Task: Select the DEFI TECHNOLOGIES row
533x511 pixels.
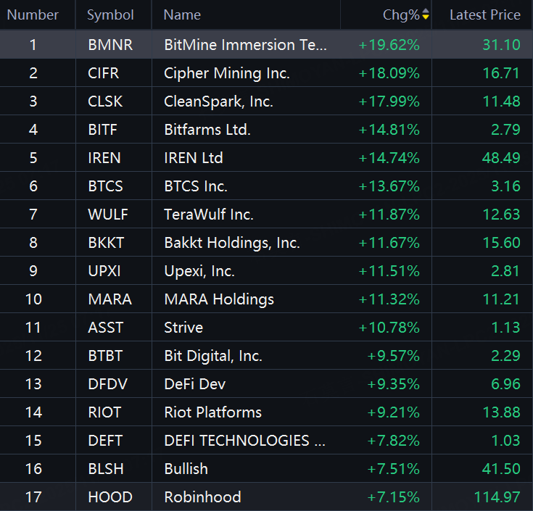Action: pyautogui.click(x=245, y=441)
